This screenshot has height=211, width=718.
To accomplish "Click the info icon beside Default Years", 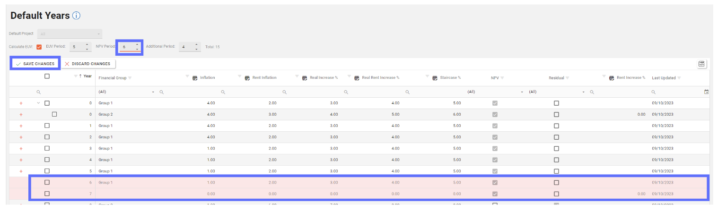I will tap(76, 16).
